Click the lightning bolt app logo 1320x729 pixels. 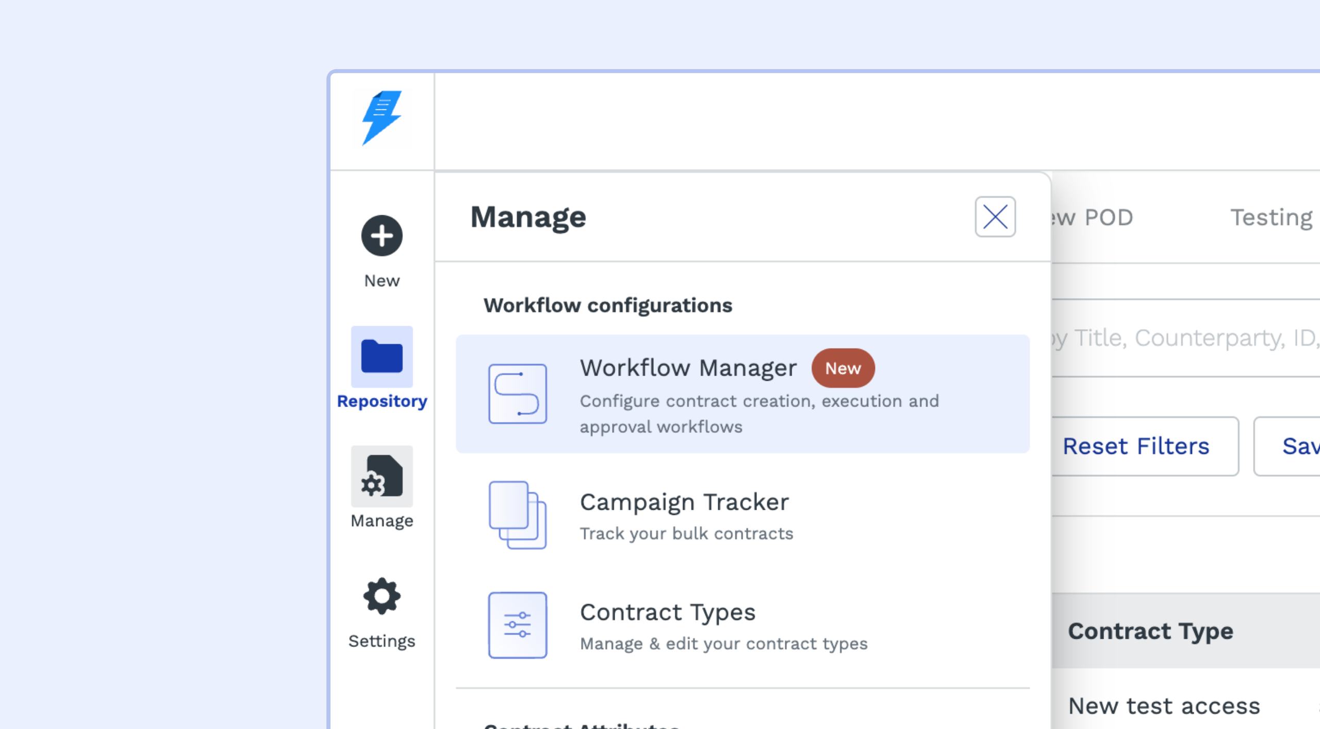pos(382,118)
